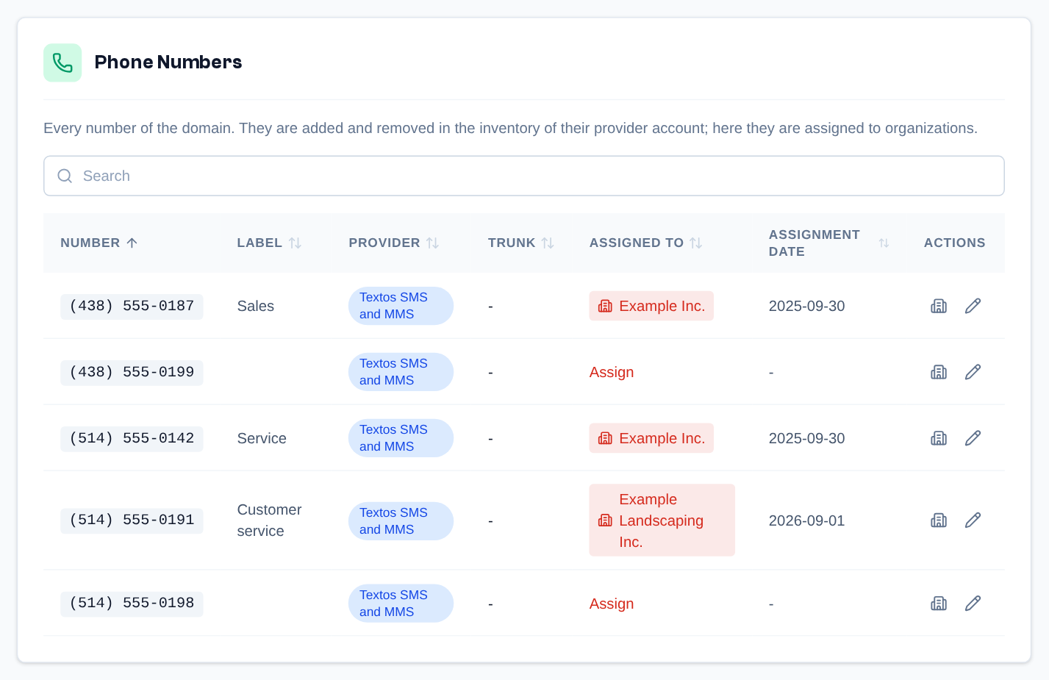1049x680 pixels.
Task: Click the building icon for (514) 555-0142
Action: coord(939,438)
